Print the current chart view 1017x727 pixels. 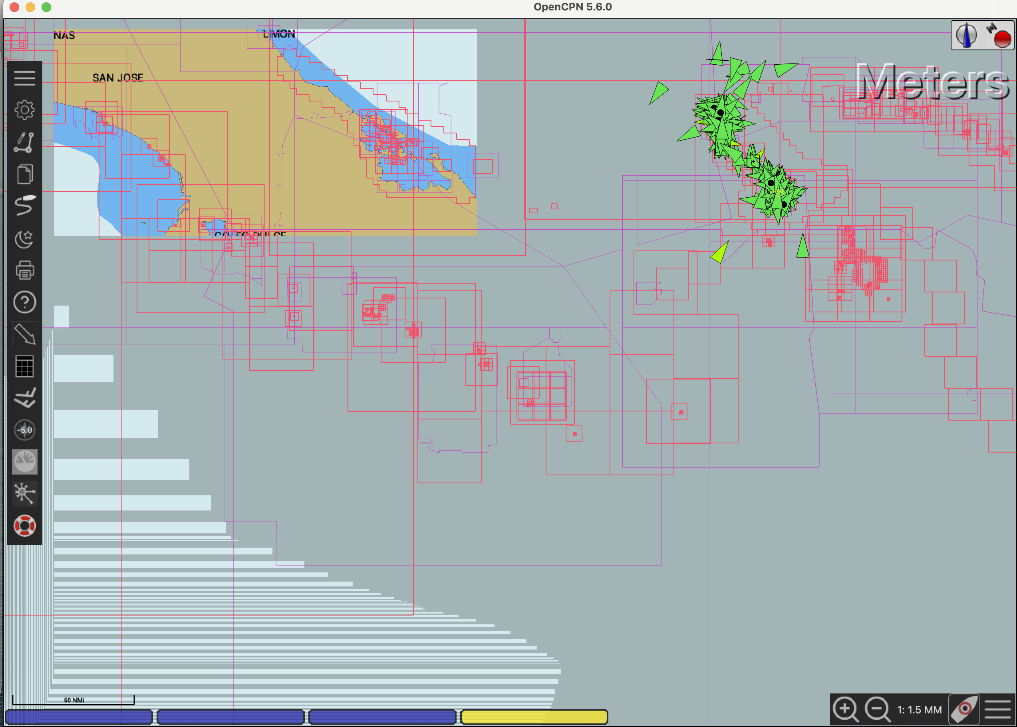click(25, 270)
